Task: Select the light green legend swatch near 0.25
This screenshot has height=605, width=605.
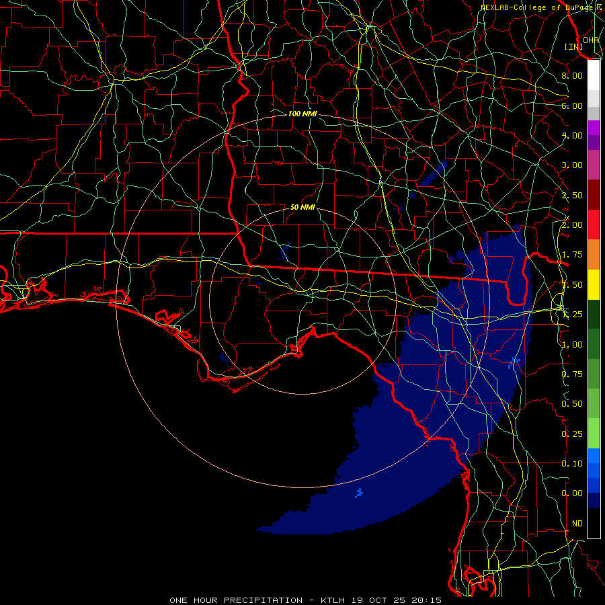Action: coord(594,434)
